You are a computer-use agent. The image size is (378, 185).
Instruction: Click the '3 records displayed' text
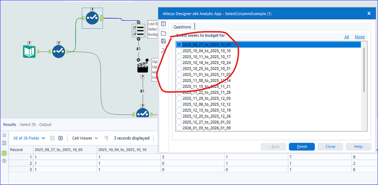(x=132, y=138)
